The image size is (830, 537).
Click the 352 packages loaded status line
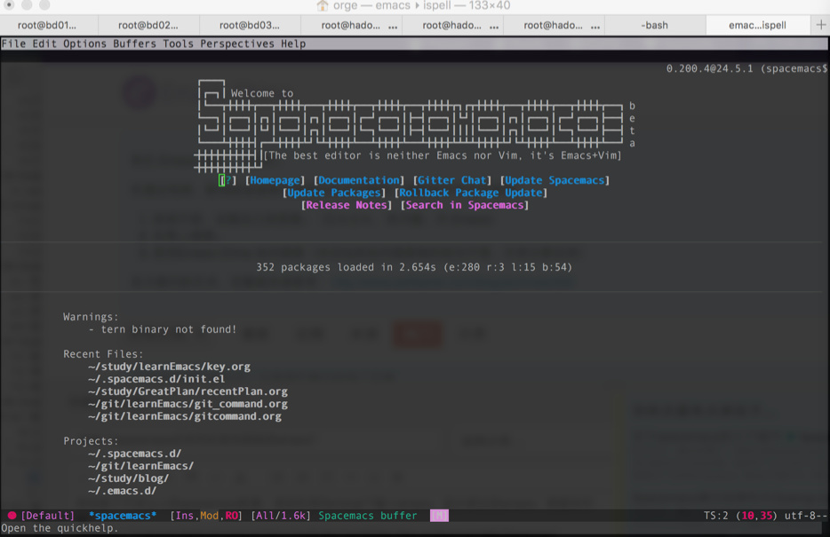pos(414,267)
